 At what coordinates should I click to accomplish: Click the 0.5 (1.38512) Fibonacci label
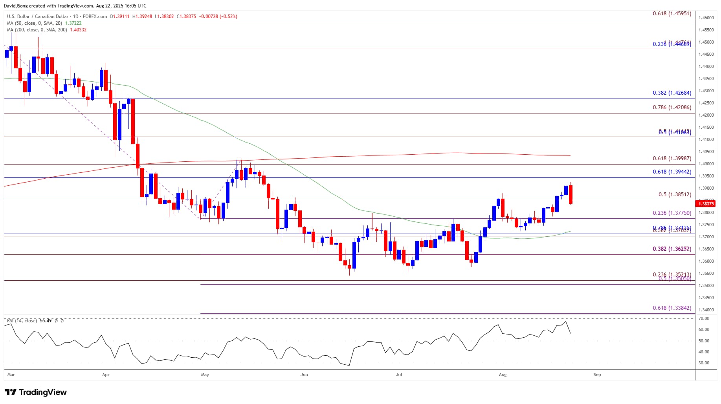[675, 194]
